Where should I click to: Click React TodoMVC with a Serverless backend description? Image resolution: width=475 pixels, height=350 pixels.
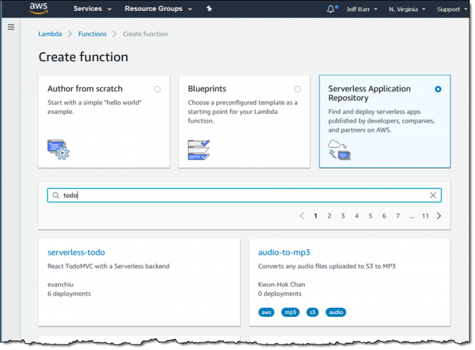(109, 266)
